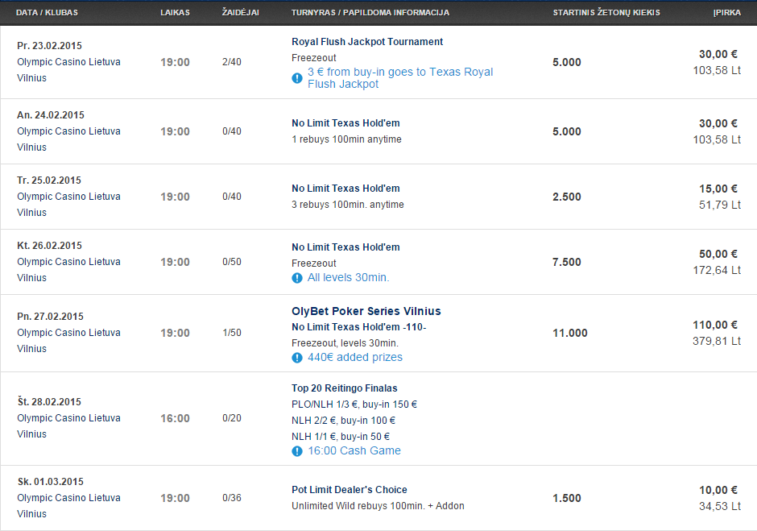This screenshot has height=531, width=757.
Task: Select No Limit Texas Hold'em with 3 rebuys
Action: (x=345, y=188)
